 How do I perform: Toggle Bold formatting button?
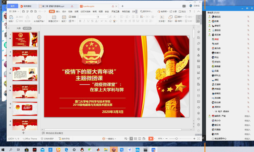[80, 21]
